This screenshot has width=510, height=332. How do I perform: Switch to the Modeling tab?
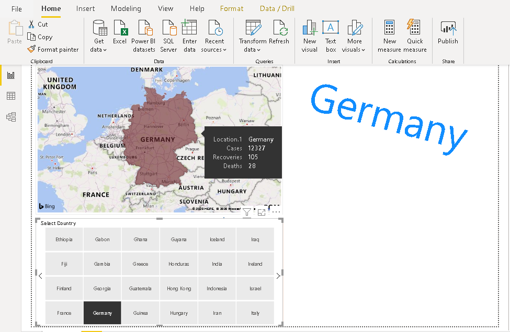126,9
